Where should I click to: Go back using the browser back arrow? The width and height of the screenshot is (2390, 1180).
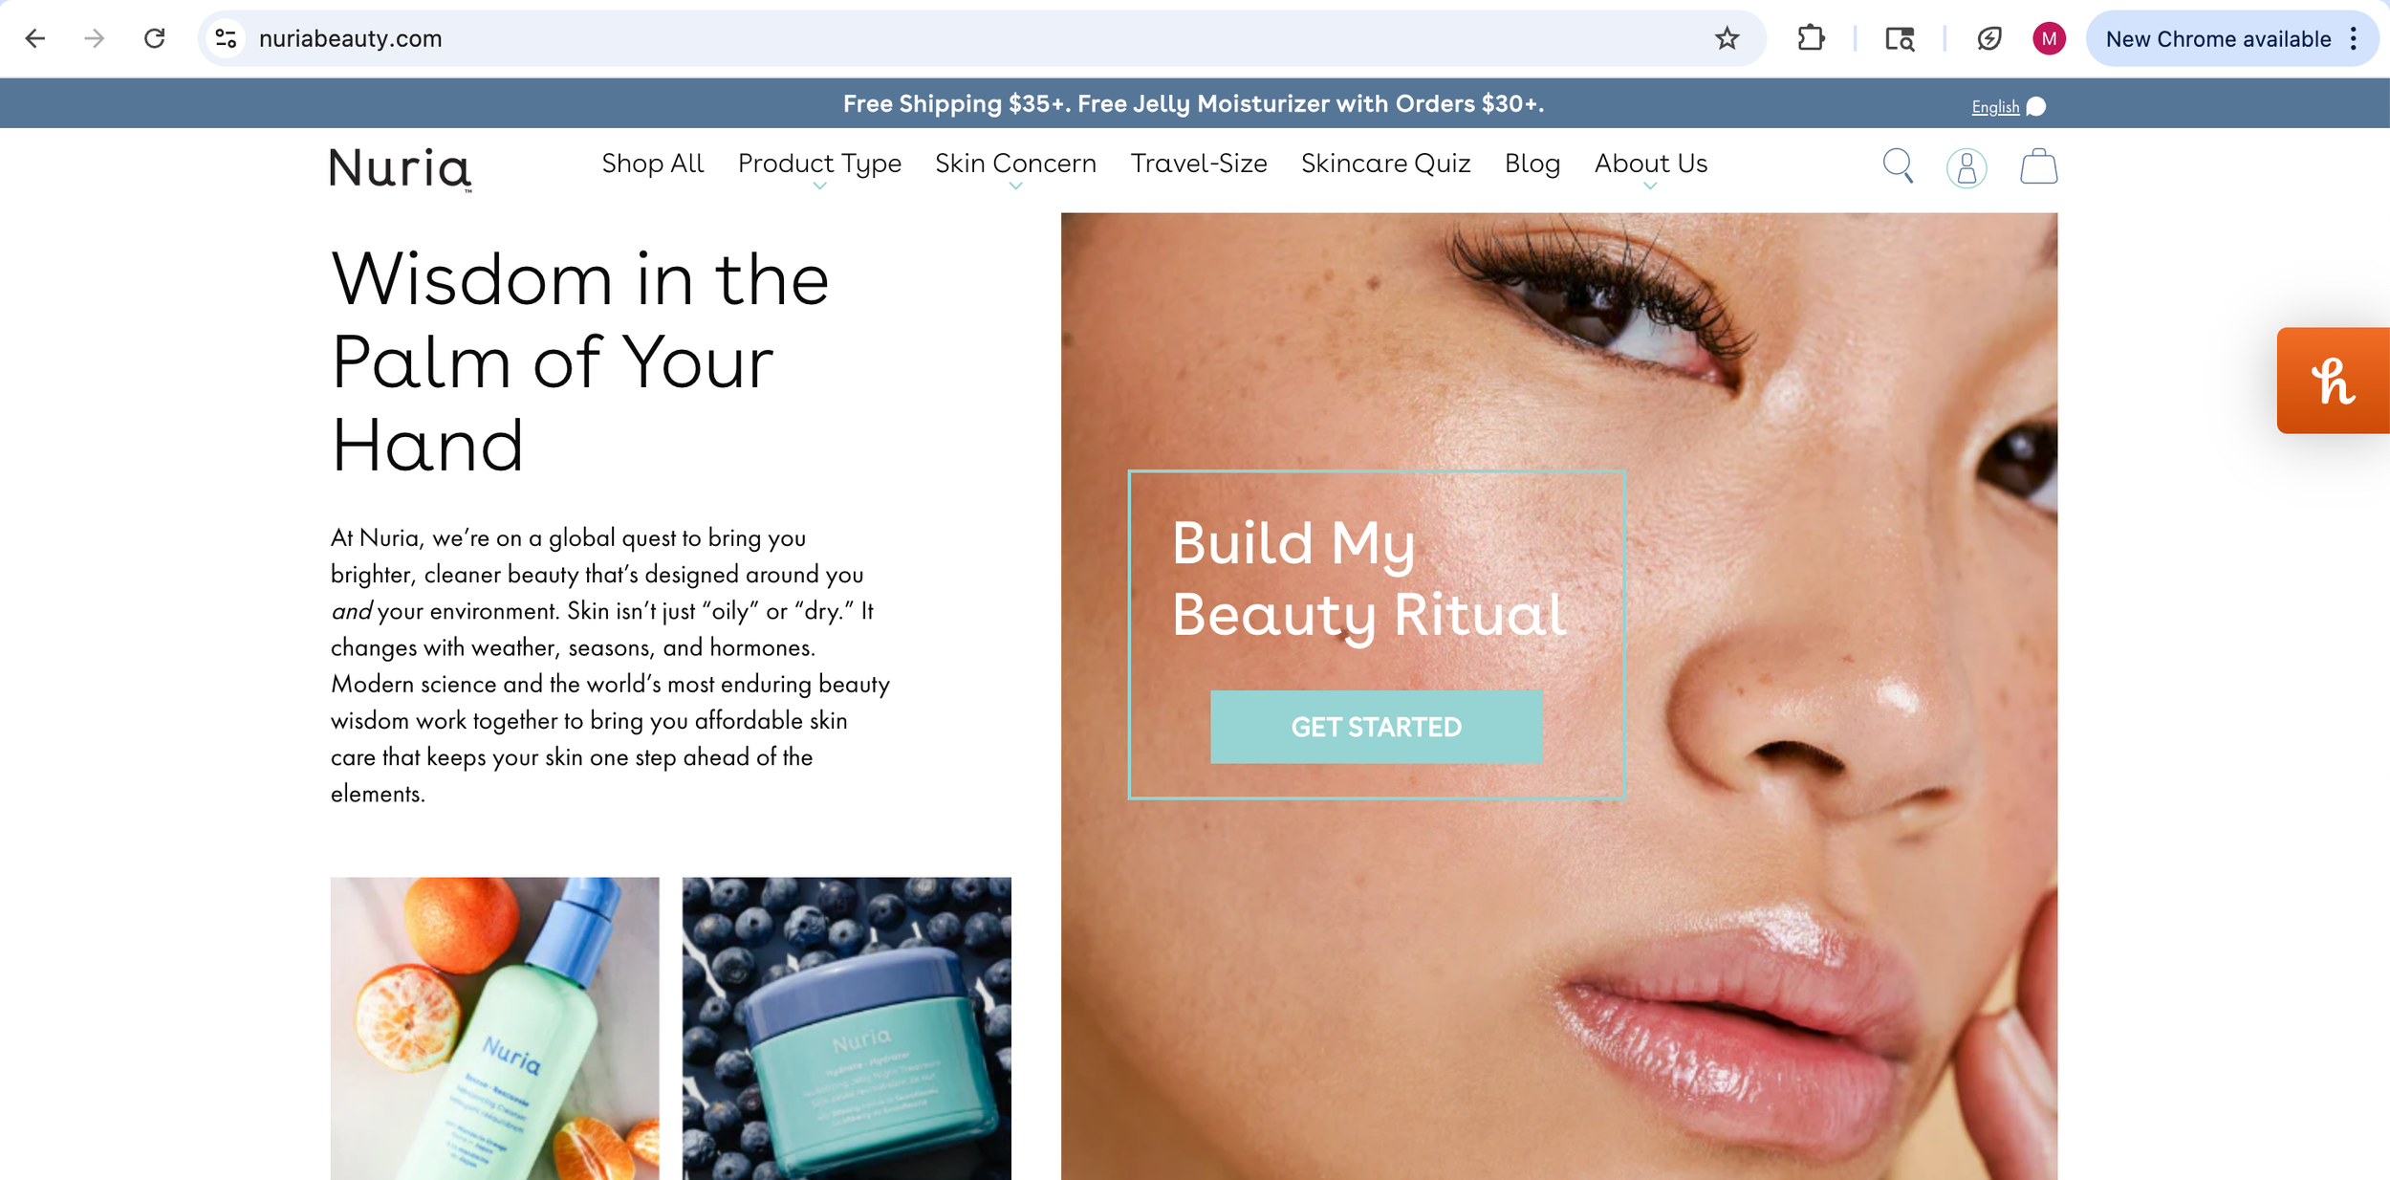click(35, 38)
